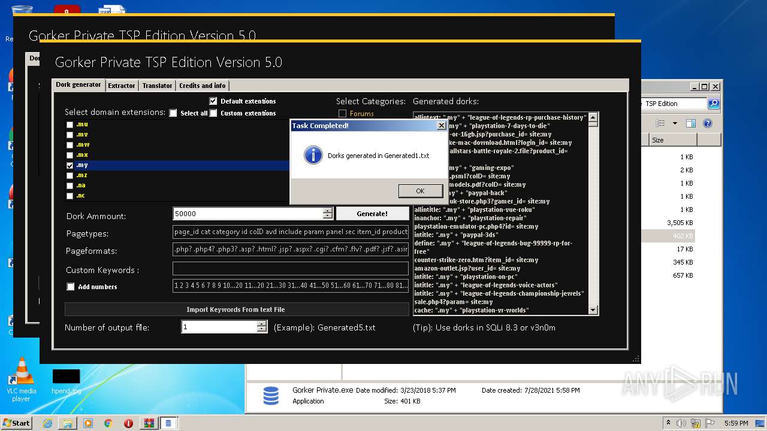Viewport: 767px width, 431px height.
Task: Click the Add numbers values field
Action: pos(291,286)
